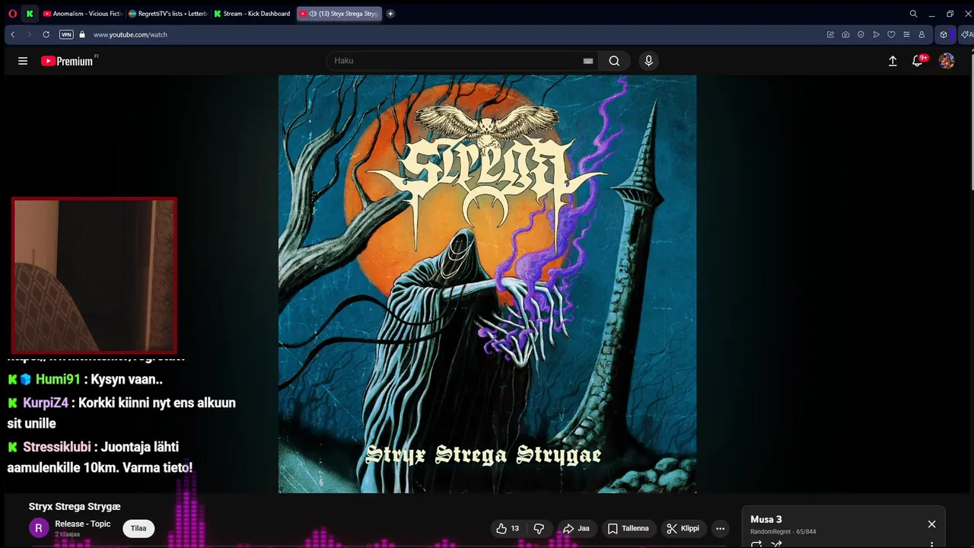Go to YouTube Premium home logo
Viewport: 974px width, 548px height.
tap(68, 61)
